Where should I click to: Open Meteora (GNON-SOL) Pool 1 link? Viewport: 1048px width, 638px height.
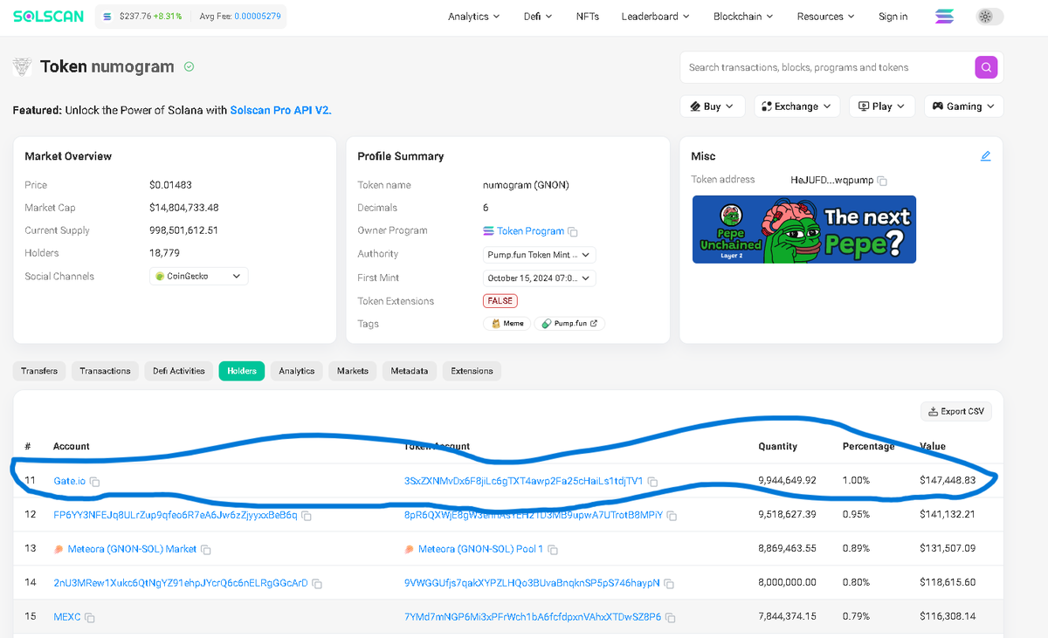(481, 549)
